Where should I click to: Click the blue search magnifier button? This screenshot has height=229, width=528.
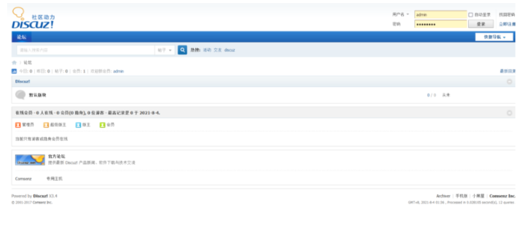tap(182, 50)
